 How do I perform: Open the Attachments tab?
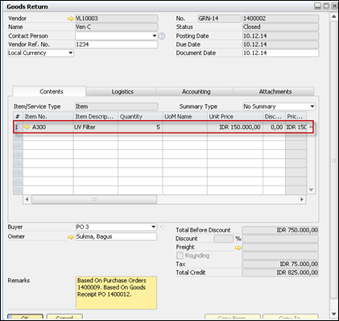tap(275, 91)
